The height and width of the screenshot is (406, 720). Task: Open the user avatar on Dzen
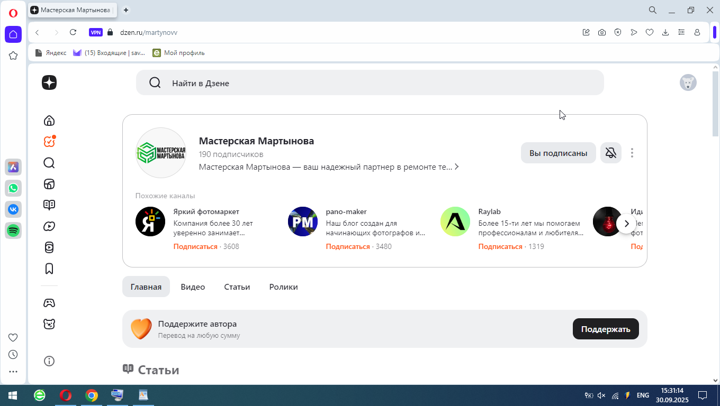(x=688, y=82)
